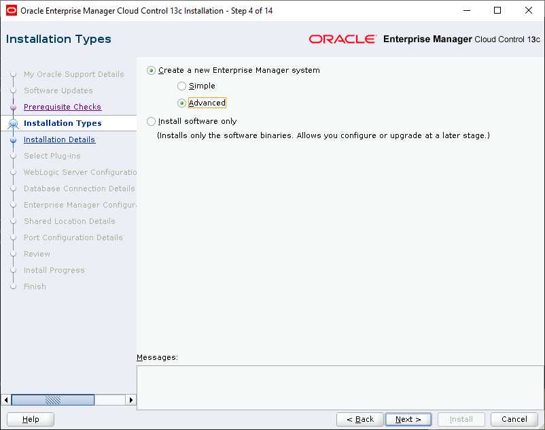Click the Review step
Image resolution: width=545 pixels, height=430 pixels.
37,254
